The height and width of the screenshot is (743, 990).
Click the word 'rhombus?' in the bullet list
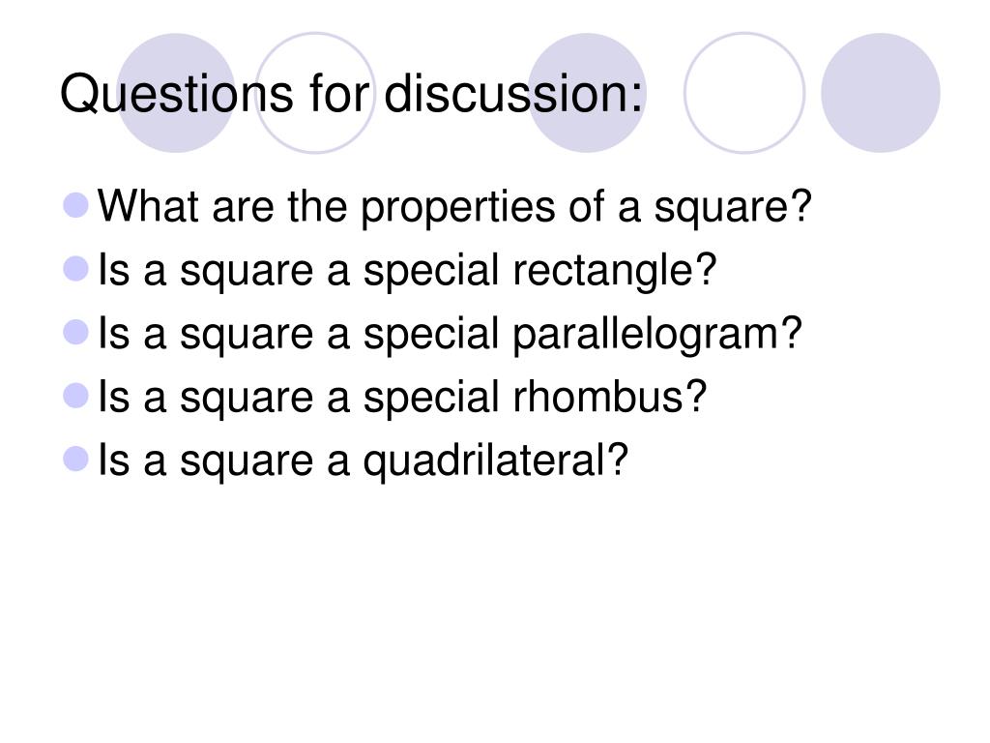[609, 398]
